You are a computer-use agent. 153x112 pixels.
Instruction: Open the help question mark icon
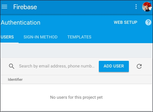pos(148,22)
